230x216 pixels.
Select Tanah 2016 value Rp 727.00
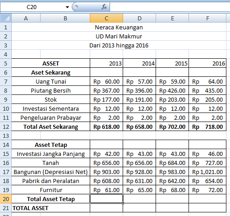pos(207,163)
